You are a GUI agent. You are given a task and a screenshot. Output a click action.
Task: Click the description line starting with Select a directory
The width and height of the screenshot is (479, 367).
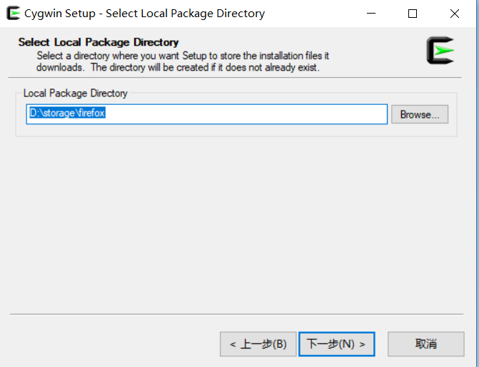pyautogui.click(x=183, y=56)
